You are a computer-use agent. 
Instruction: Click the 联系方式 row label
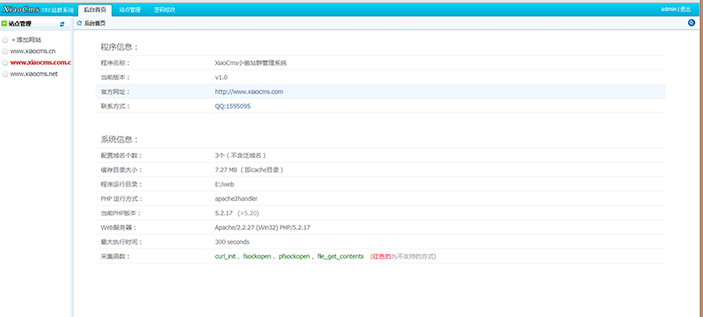(115, 106)
